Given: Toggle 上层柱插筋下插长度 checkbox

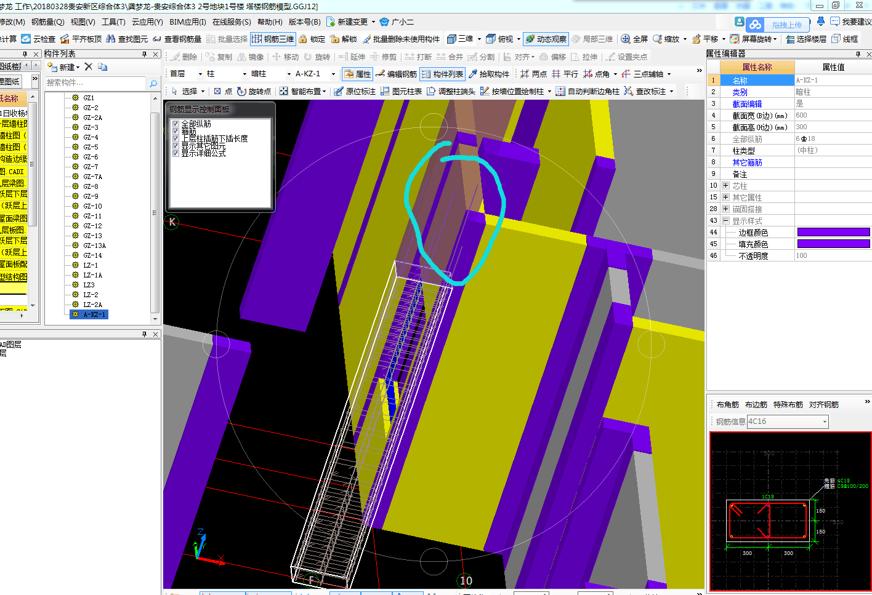Looking at the screenshot, I should 176,138.
